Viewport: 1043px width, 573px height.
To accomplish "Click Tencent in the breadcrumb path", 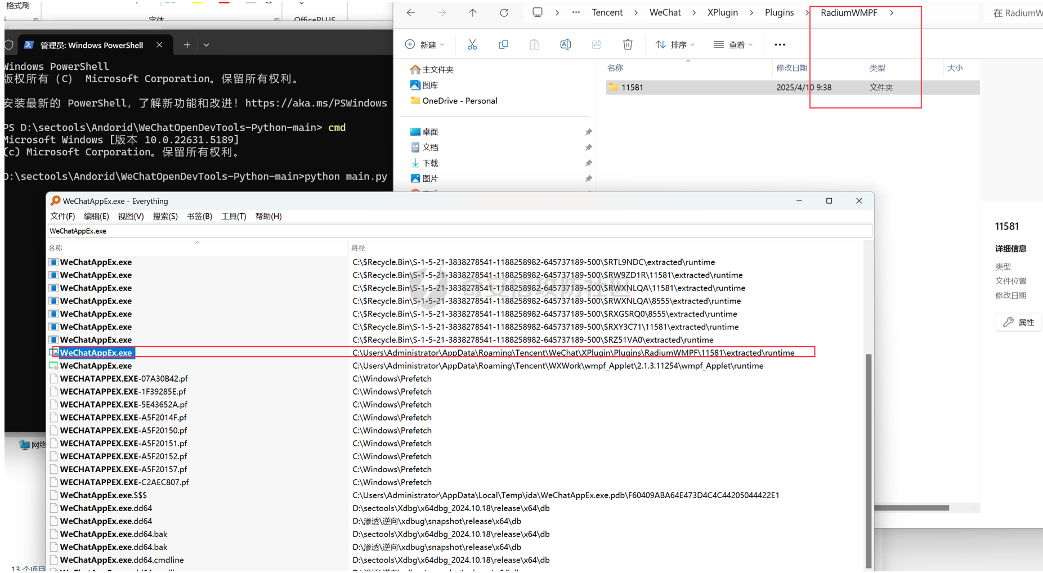I will click(x=607, y=12).
